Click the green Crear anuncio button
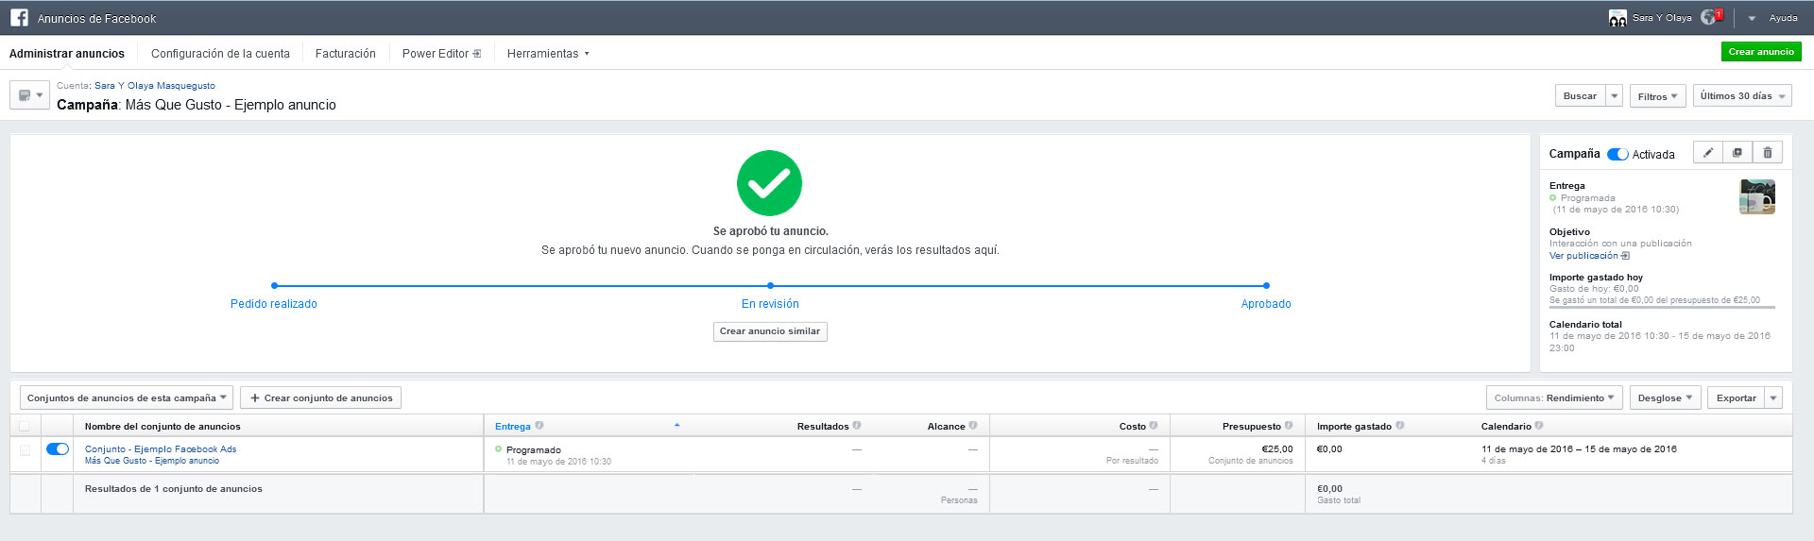The width and height of the screenshot is (1814, 541). pos(1760,52)
